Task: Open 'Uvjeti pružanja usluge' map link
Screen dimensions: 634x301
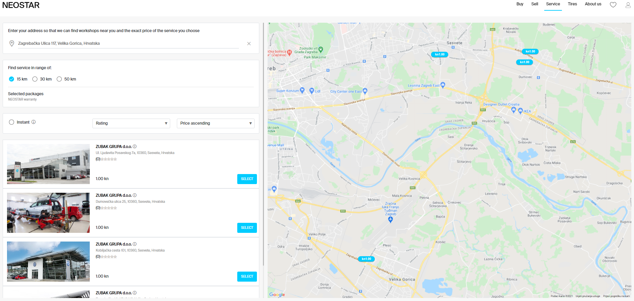Action: click(x=588, y=296)
